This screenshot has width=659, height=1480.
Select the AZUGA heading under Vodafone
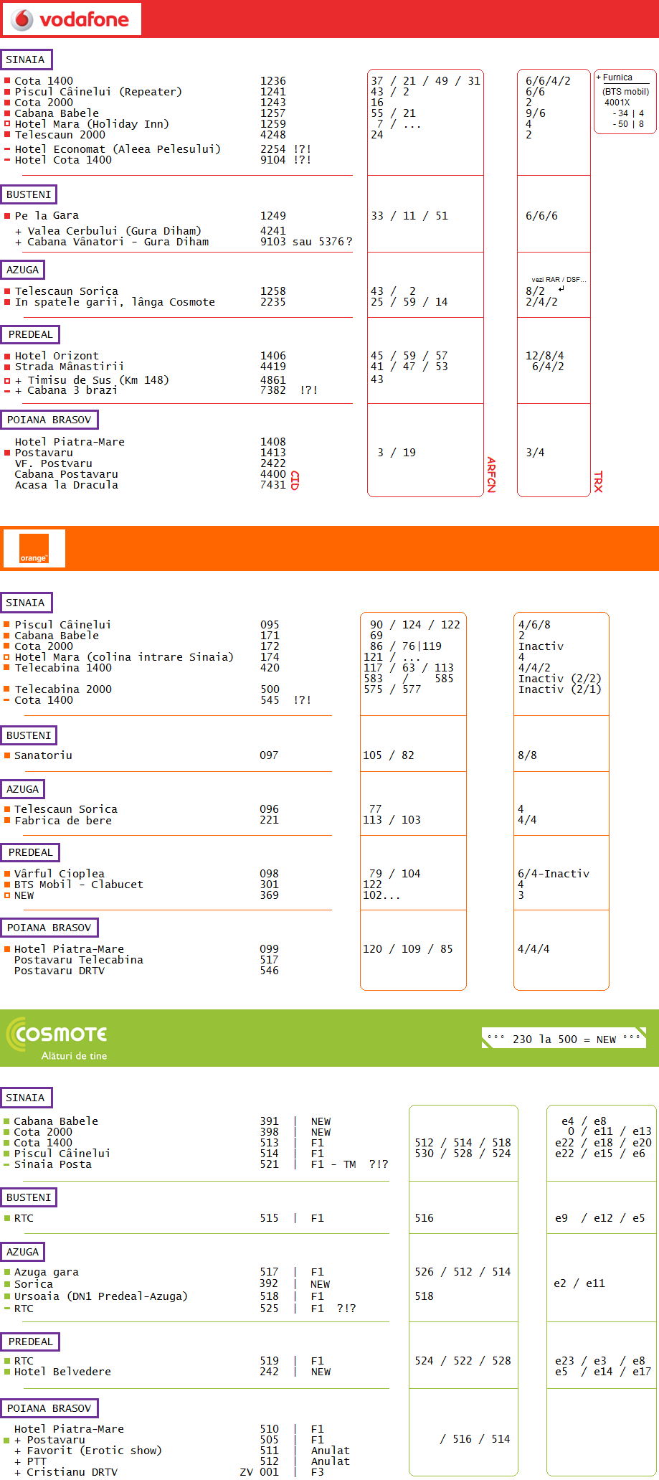(x=23, y=270)
